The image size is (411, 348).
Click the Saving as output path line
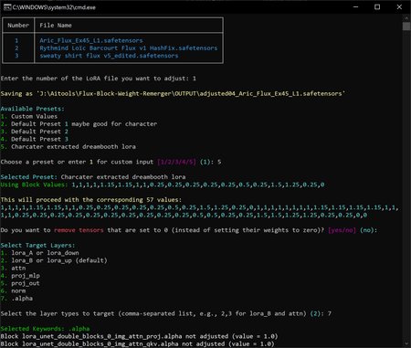click(173, 93)
